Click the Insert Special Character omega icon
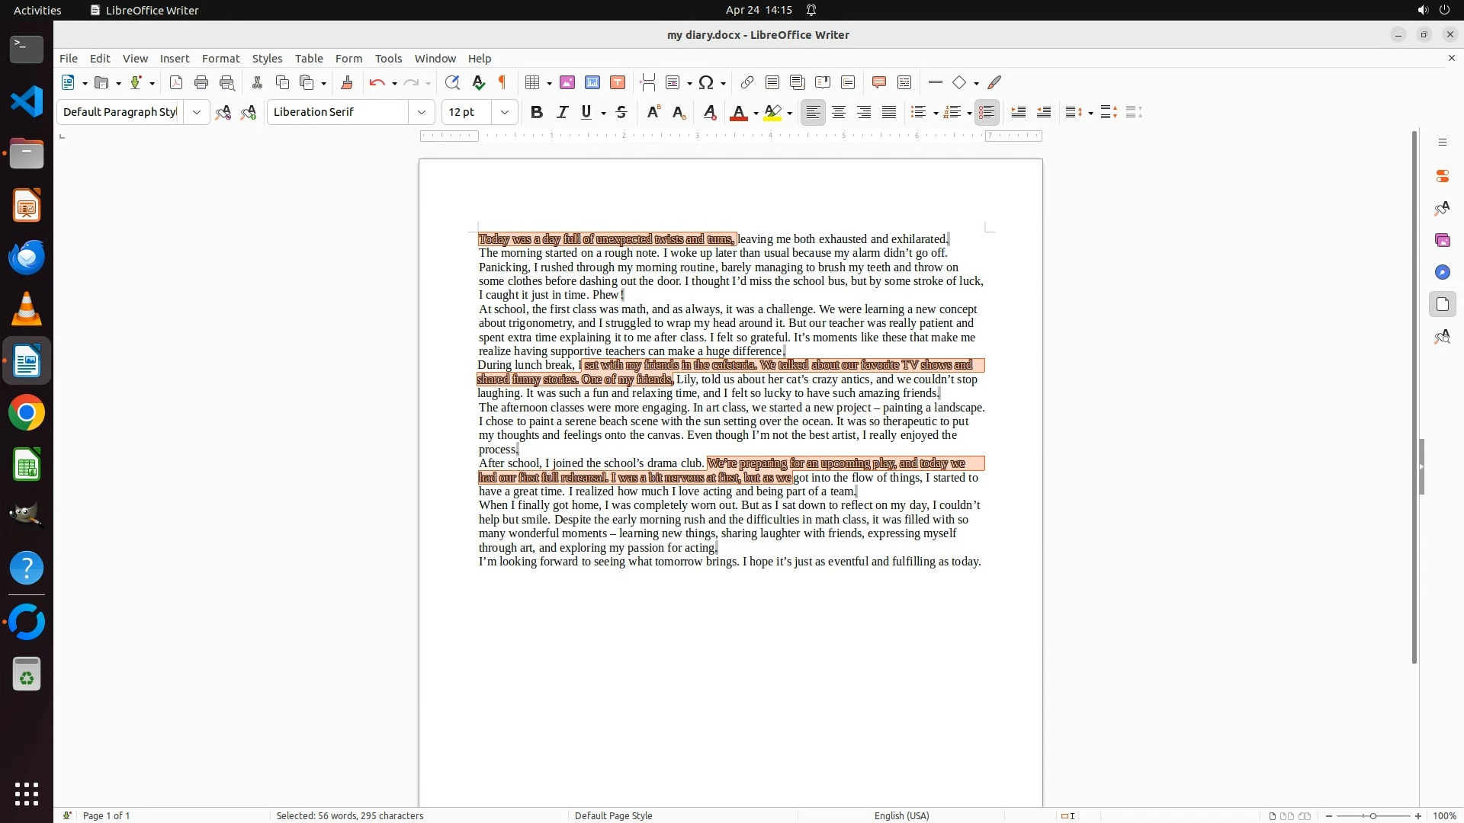The width and height of the screenshot is (1464, 823). [x=706, y=82]
